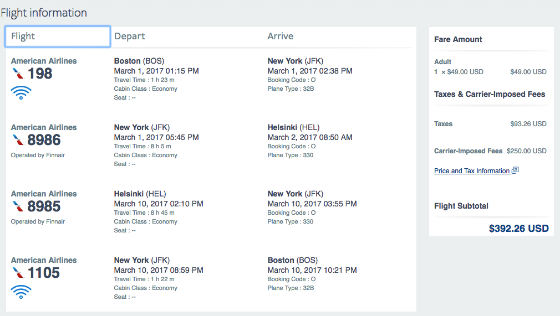Image resolution: width=560 pixels, height=316 pixels.
Task: Select the highlighted Flight column header
Action: [x=58, y=37]
